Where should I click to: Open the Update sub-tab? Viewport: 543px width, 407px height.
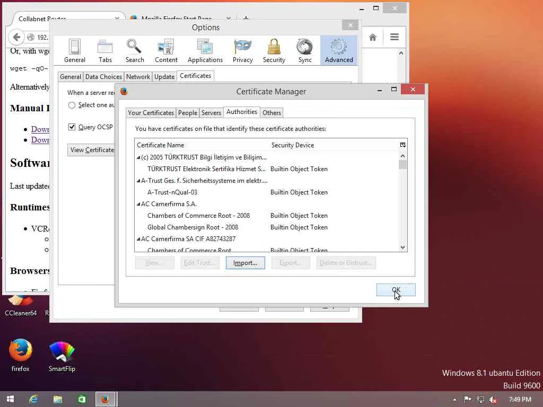(164, 77)
